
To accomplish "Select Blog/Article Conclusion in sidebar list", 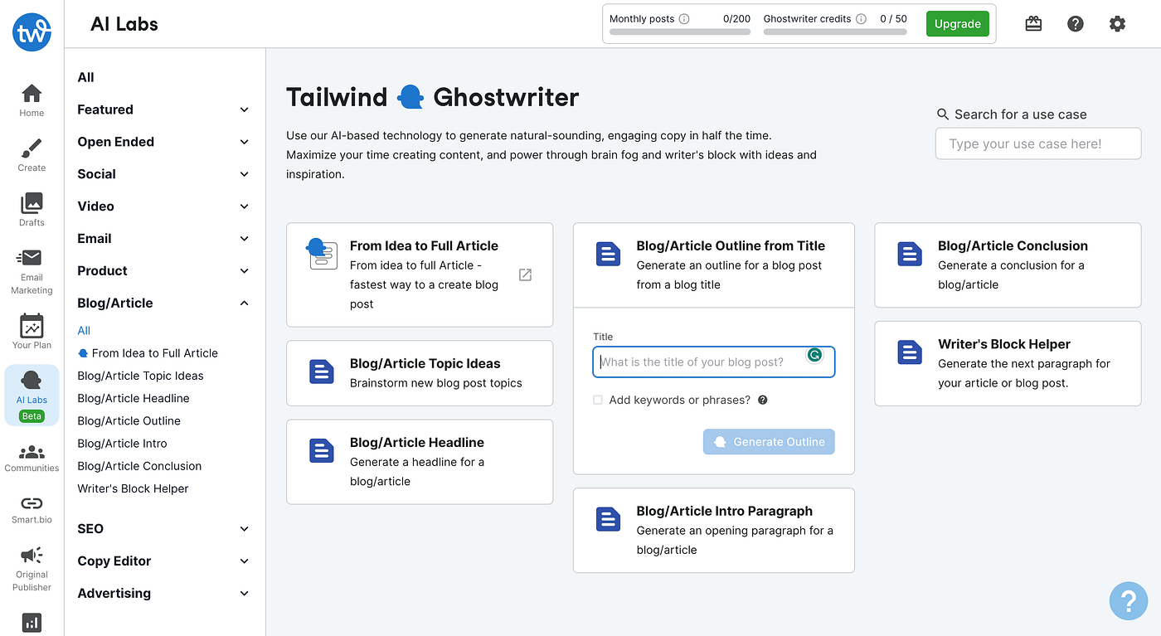I will coord(139,466).
